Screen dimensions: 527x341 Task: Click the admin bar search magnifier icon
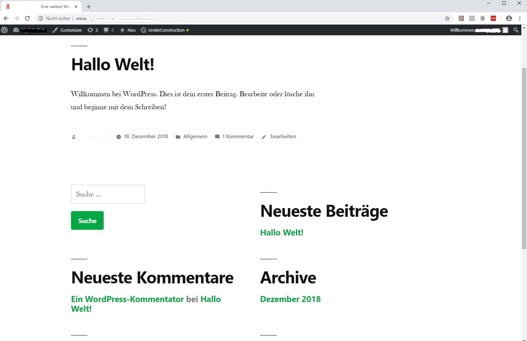click(516, 30)
